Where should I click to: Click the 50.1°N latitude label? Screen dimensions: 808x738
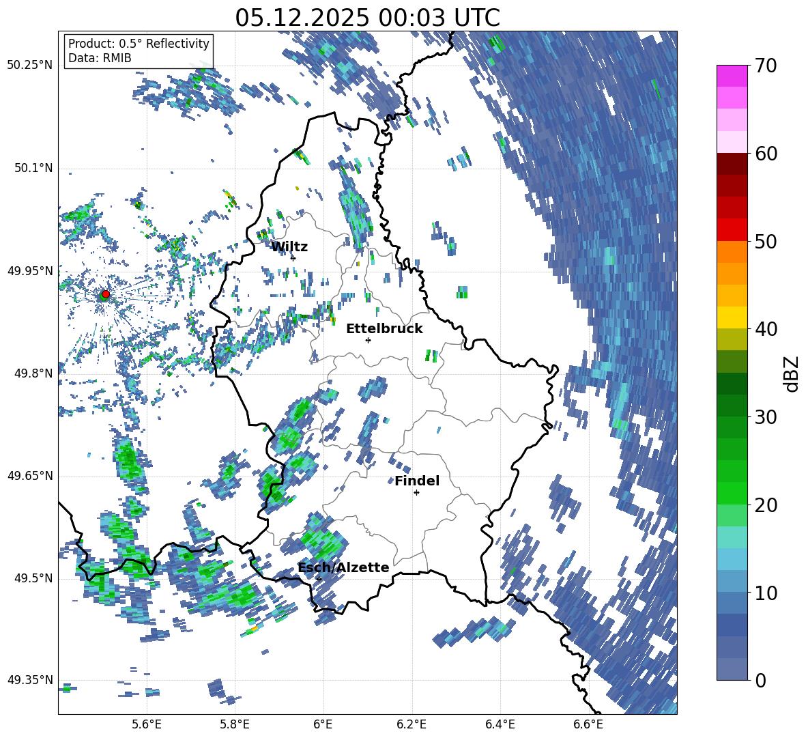[x=33, y=169]
